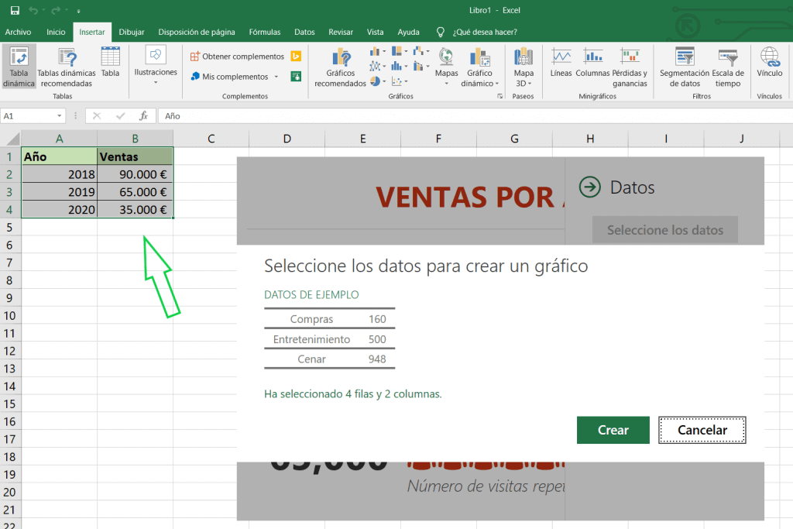
Task: Open the Name Box dropdown arrow
Action: point(60,116)
